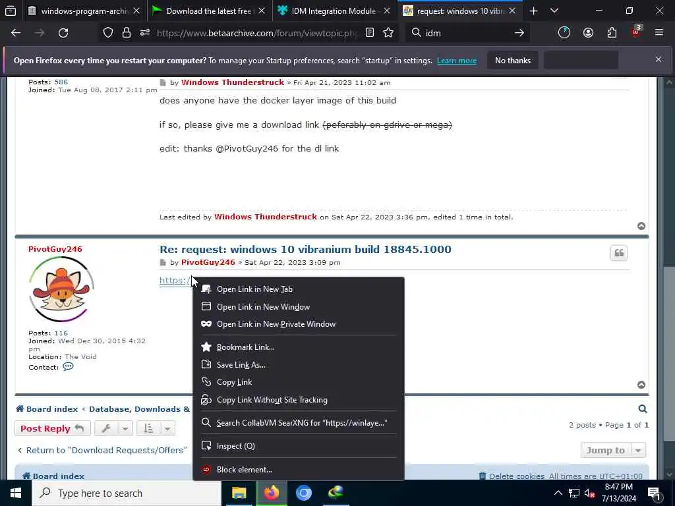Open PivotGuy246 profile from sidebar username
The height and width of the screenshot is (506, 675).
click(55, 248)
